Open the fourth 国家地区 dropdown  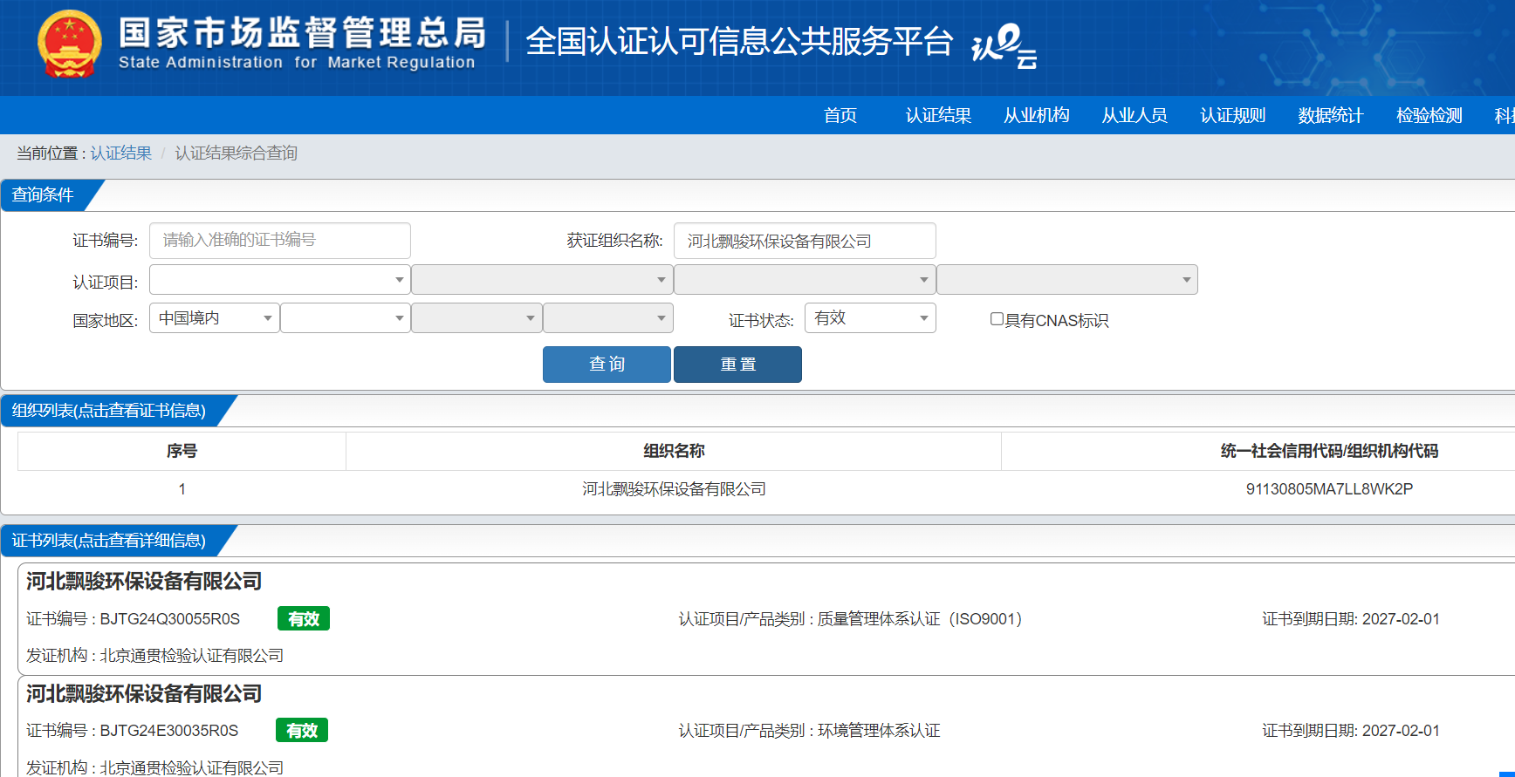608,318
